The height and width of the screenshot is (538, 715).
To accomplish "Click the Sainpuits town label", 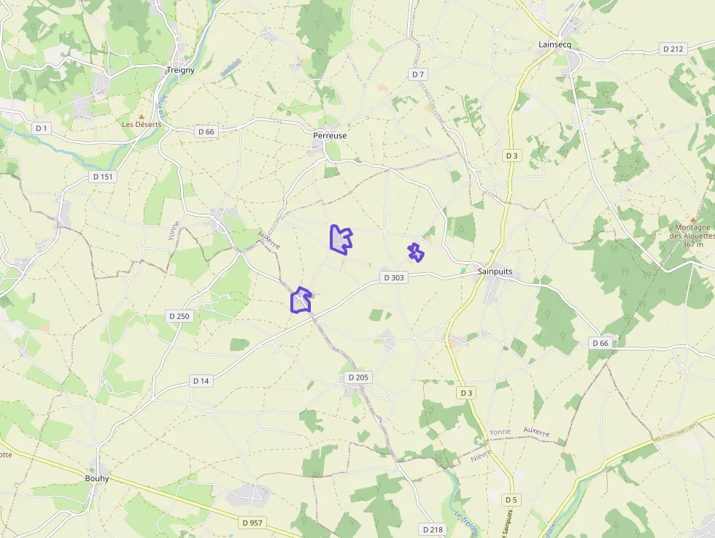I will [495, 271].
